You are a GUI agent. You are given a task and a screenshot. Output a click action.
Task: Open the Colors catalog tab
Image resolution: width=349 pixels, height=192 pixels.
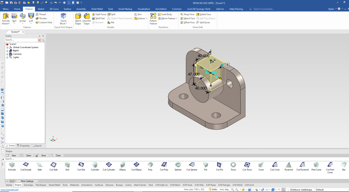pos(128,185)
